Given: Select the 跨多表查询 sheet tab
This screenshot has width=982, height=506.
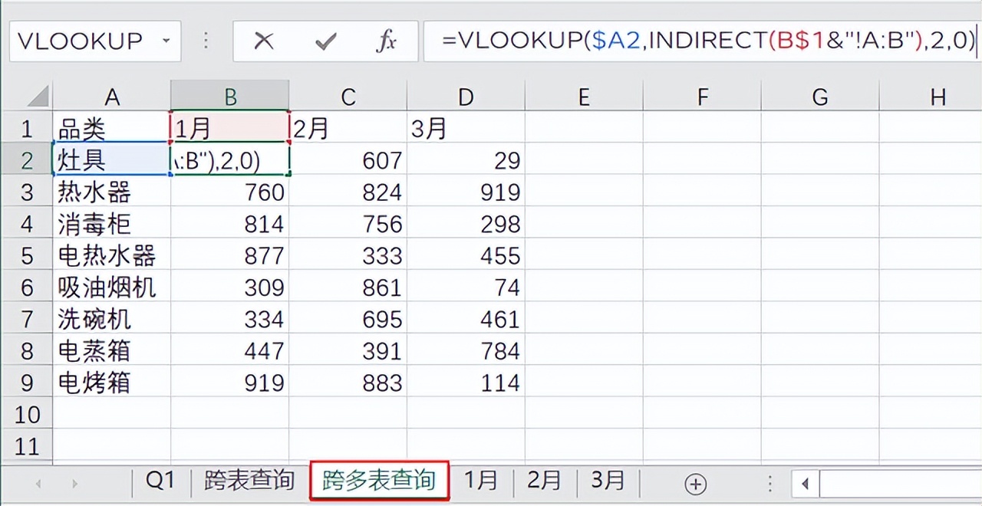Looking at the screenshot, I should tap(379, 482).
